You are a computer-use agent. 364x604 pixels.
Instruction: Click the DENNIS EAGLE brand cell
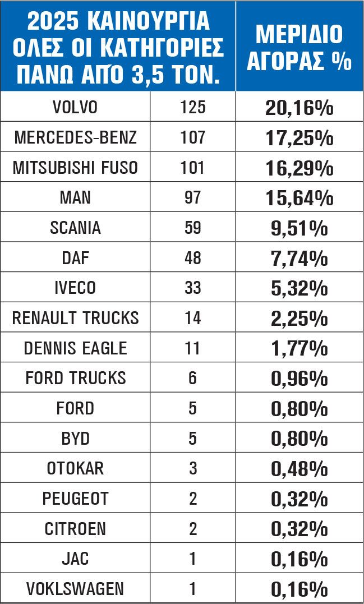[x=75, y=348]
